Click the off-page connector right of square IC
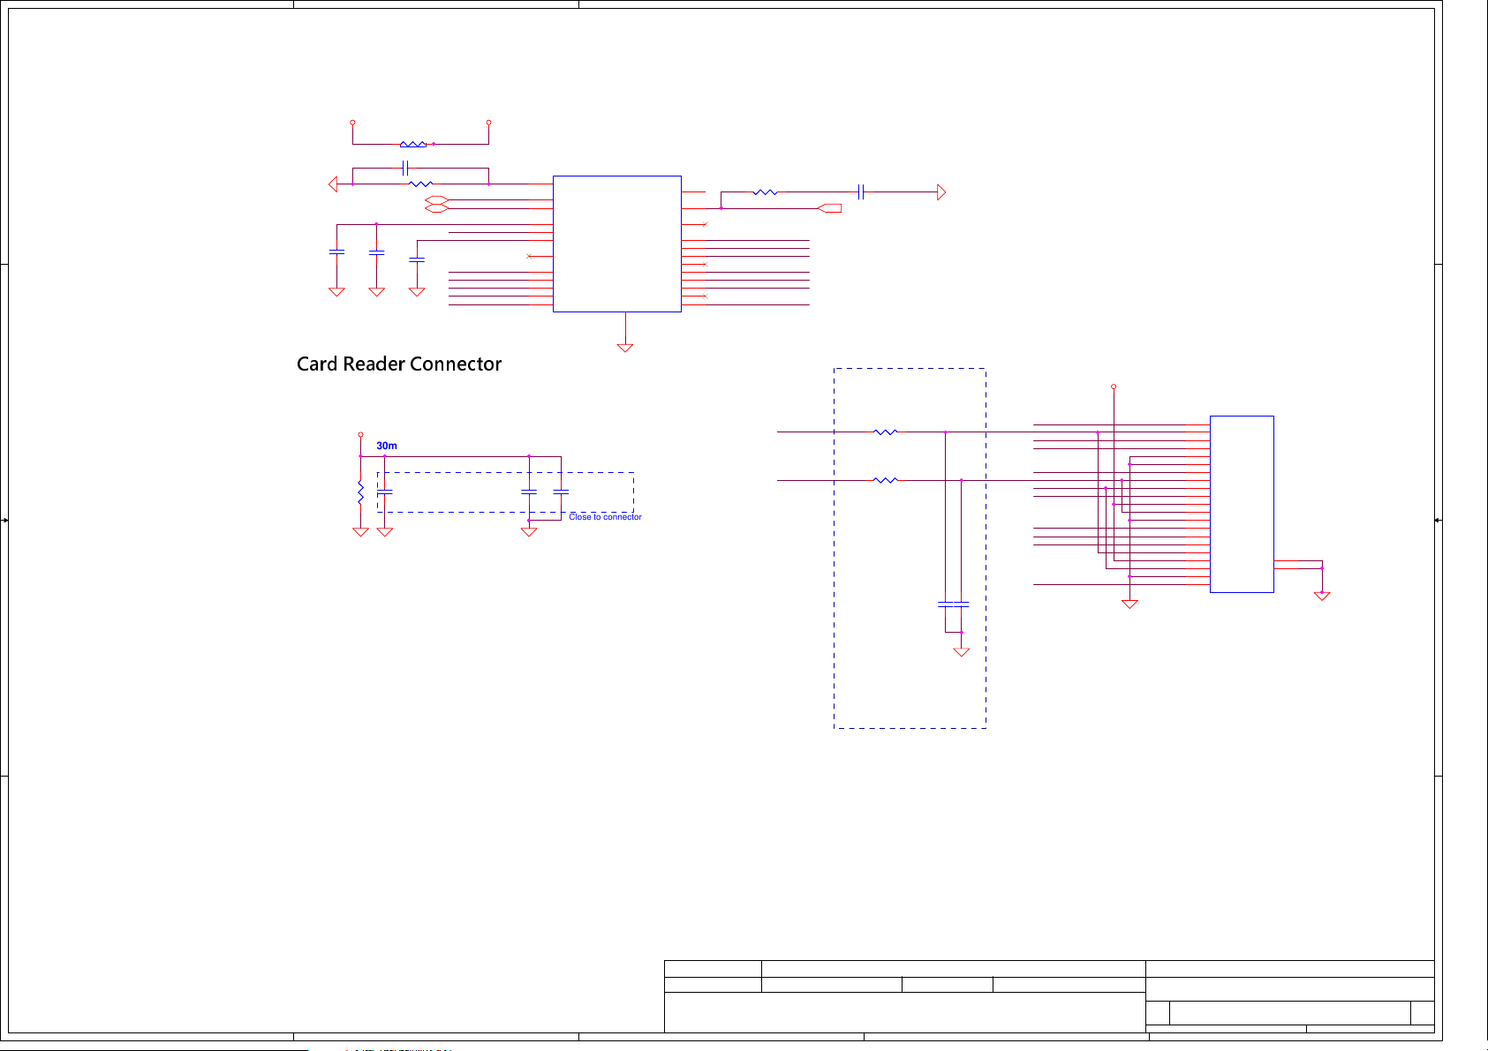Viewport: 1488px width, 1051px height. tap(830, 208)
